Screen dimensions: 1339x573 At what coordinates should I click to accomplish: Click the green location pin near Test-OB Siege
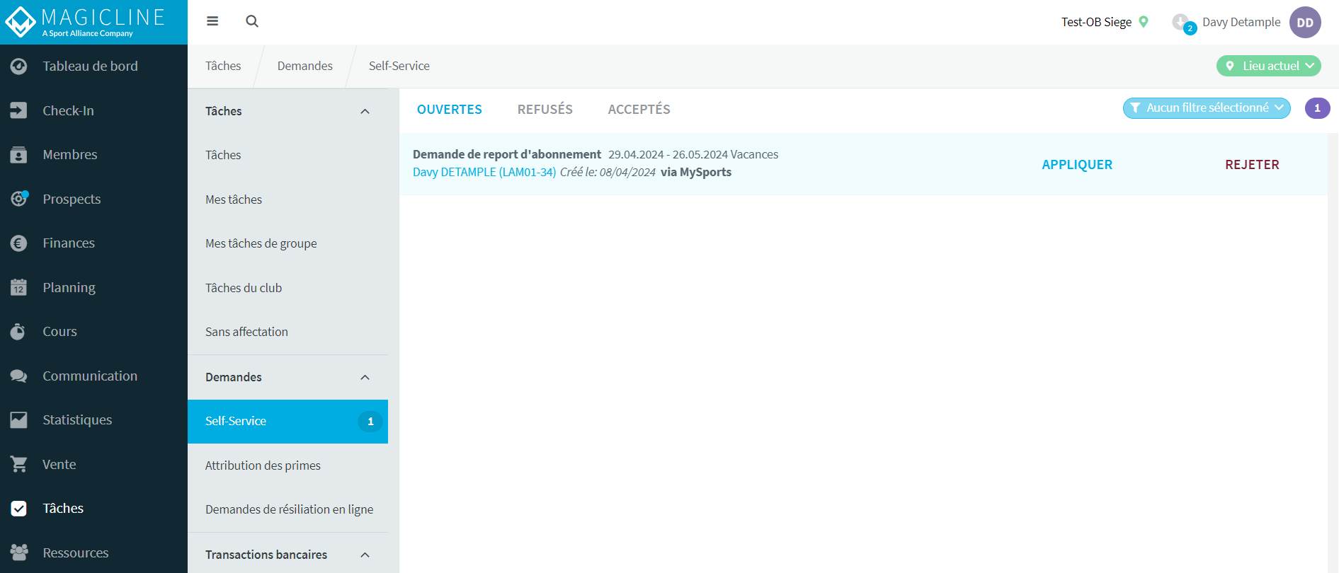pyautogui.click(x=1144, y=22)
